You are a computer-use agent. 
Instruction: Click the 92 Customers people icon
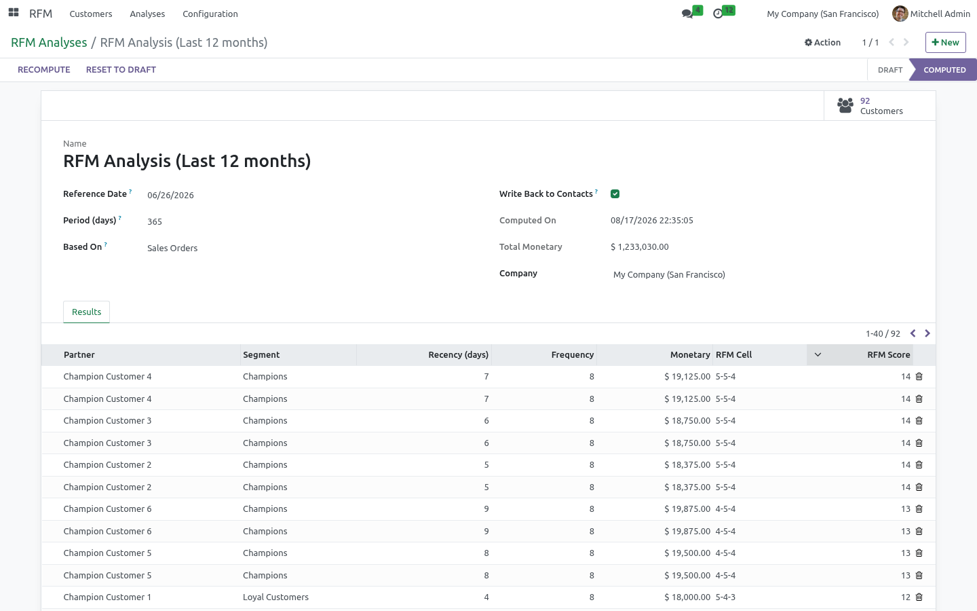click(845, 105)
